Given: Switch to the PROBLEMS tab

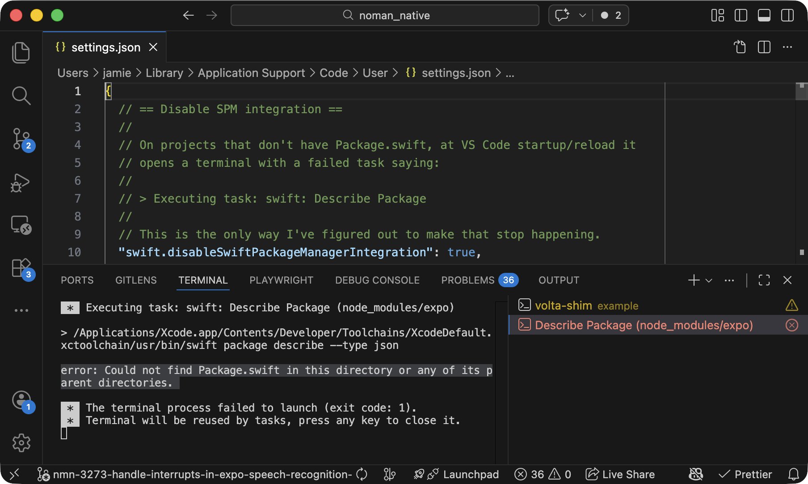Looking at the screenshot, I should pos(479,280).
